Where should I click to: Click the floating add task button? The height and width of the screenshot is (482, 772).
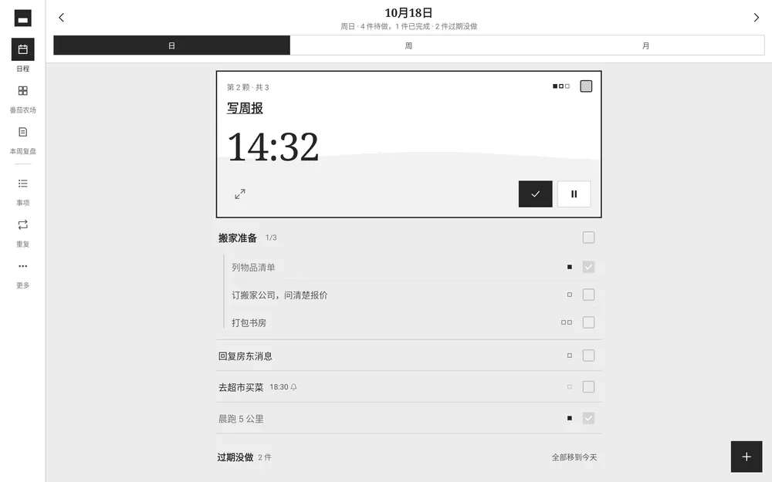(747, 457)
